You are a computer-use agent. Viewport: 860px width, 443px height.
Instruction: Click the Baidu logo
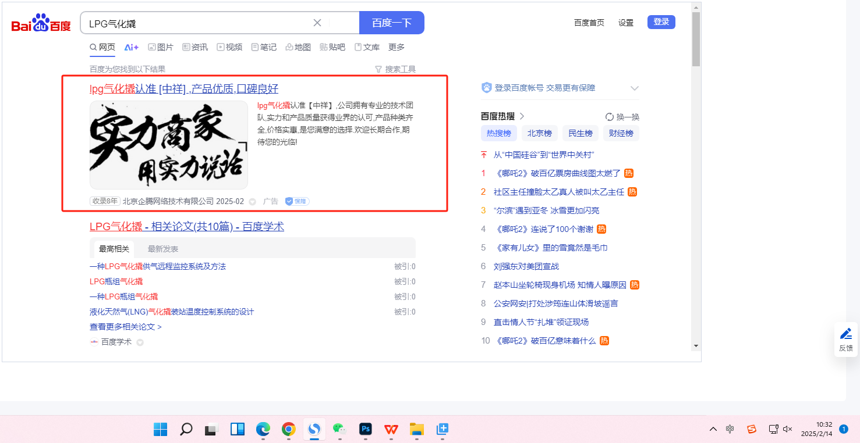[41, 23]
